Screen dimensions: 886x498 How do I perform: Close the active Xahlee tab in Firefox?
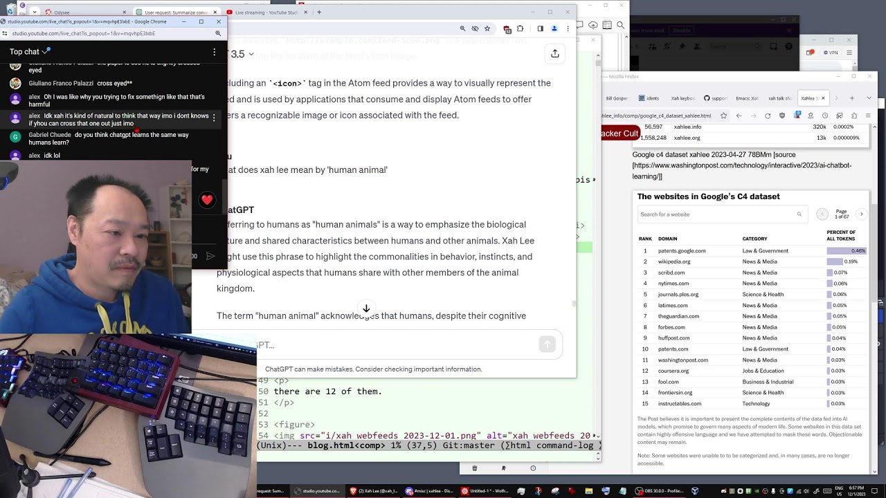[x=822, y=98]
